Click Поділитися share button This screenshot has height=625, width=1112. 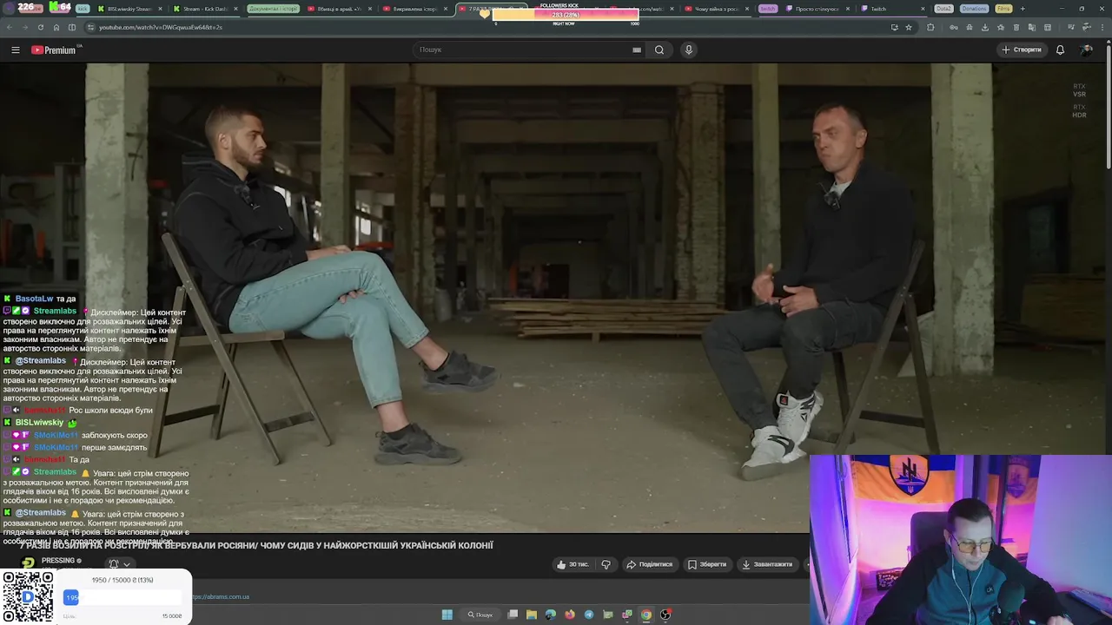coord(649,564)
